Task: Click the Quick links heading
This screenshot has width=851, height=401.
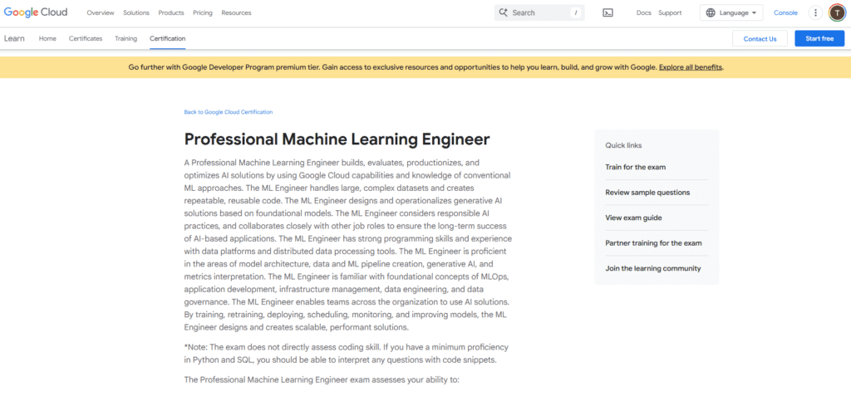Action: (x=623, y=145)
